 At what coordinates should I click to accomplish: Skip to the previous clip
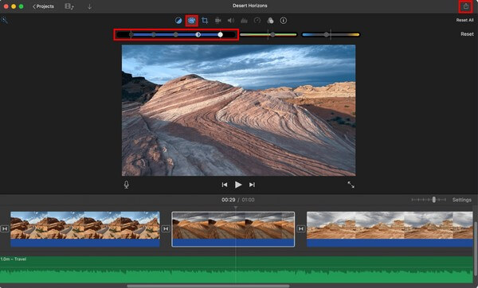225,185
